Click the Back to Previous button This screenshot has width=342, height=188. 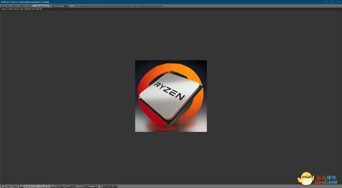41,6
